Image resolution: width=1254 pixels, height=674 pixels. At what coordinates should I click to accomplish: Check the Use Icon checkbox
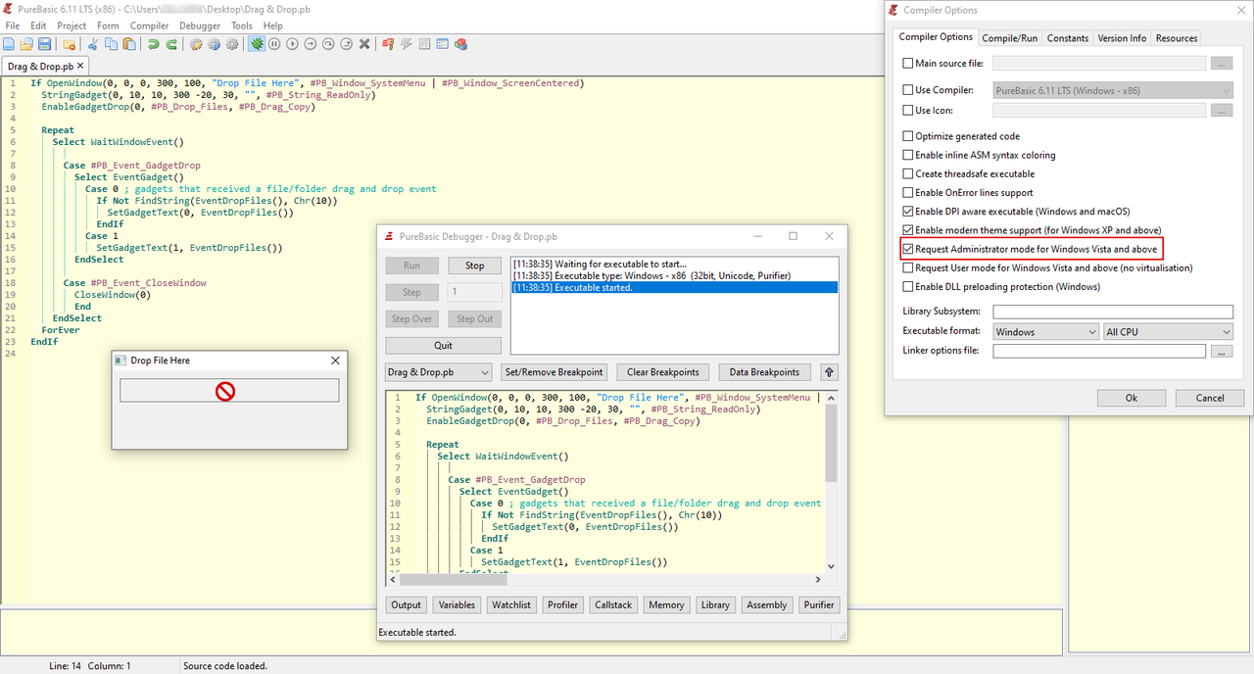click(908, 111)
